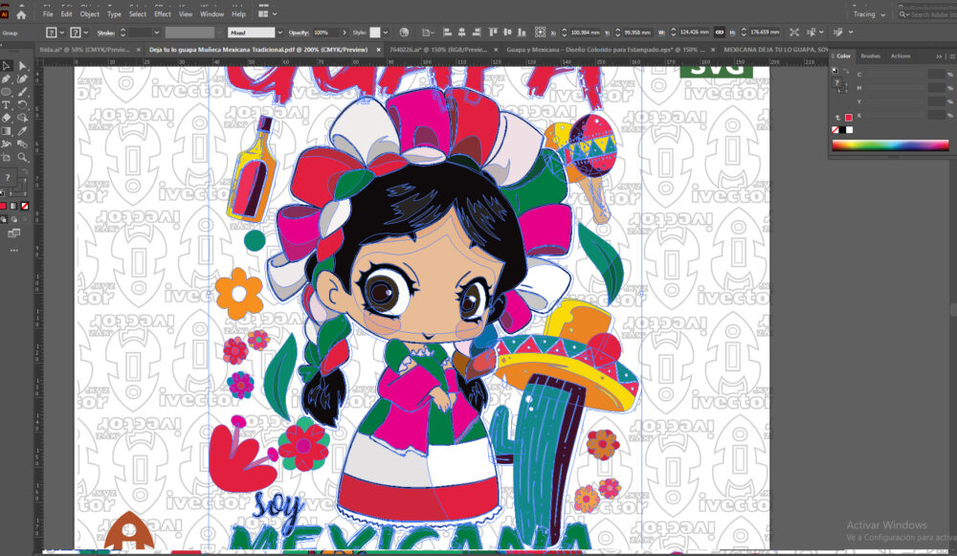Screen dimensions: 957x556
Task: Set fill to None in toolbar
Action: (x=25, y=207)
